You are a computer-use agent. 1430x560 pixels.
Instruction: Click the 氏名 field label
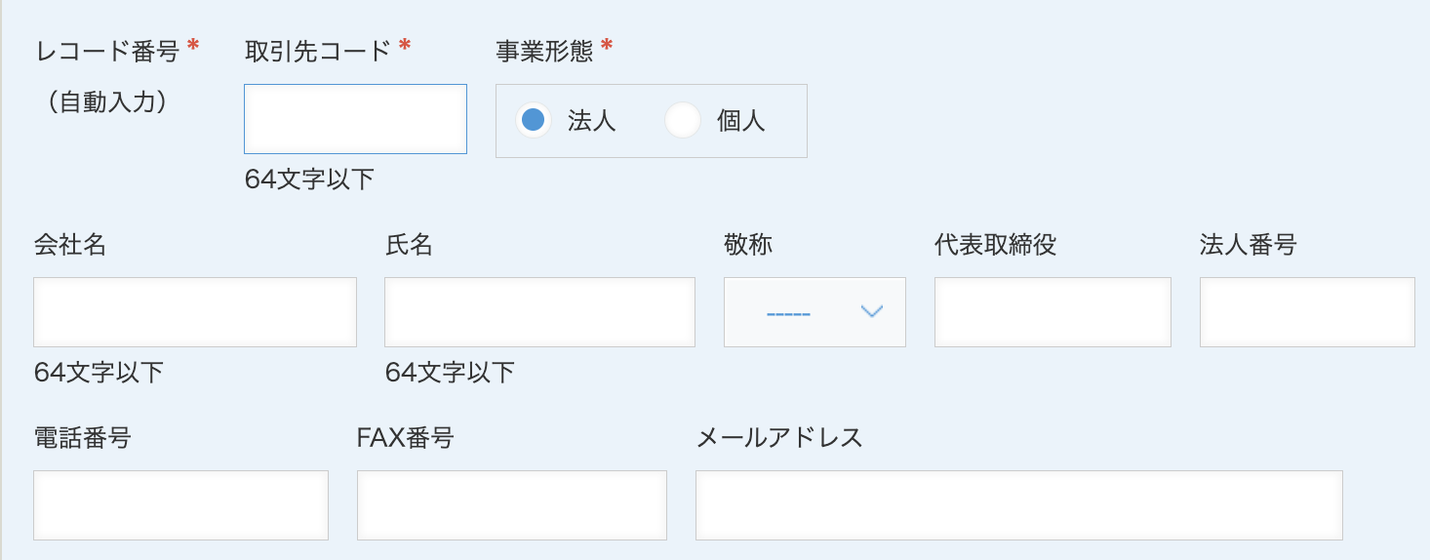pyautogui.click(x=409, y=245)
